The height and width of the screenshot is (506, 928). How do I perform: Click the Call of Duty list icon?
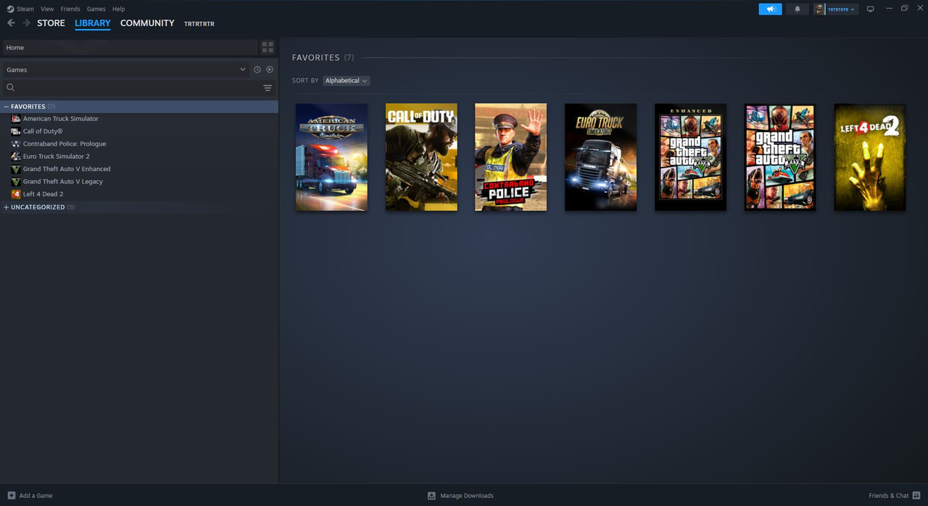16,131
